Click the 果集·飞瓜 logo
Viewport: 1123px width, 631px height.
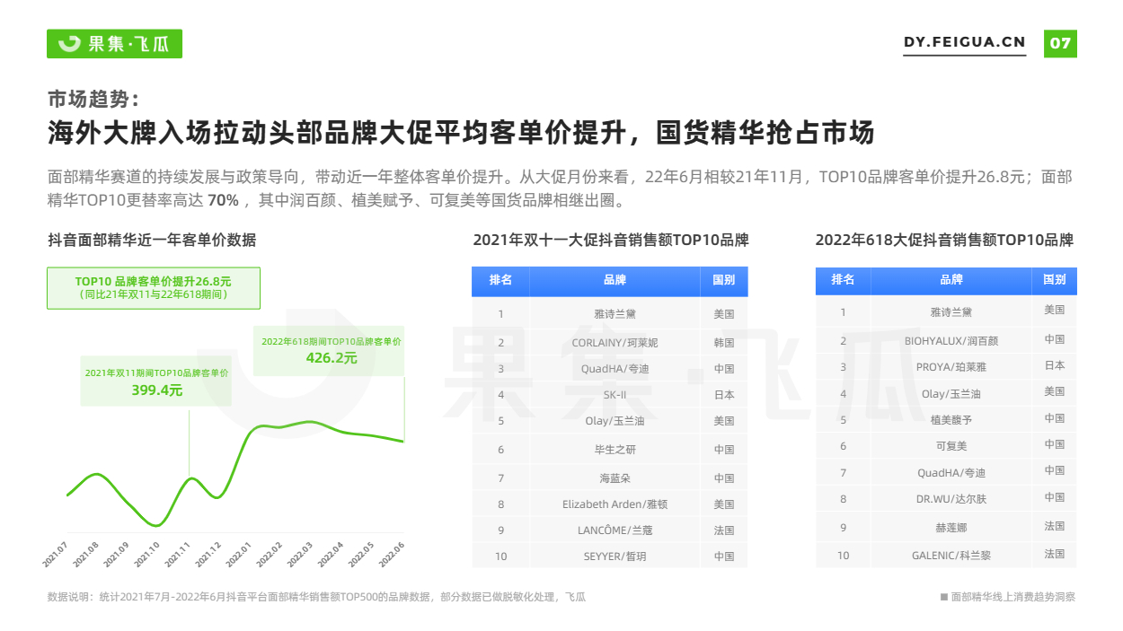point(114,43)
